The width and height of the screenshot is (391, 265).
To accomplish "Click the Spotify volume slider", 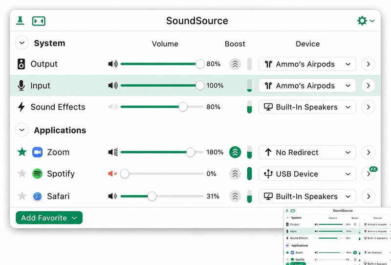I will pyautogui.click(x=162, y=174).
